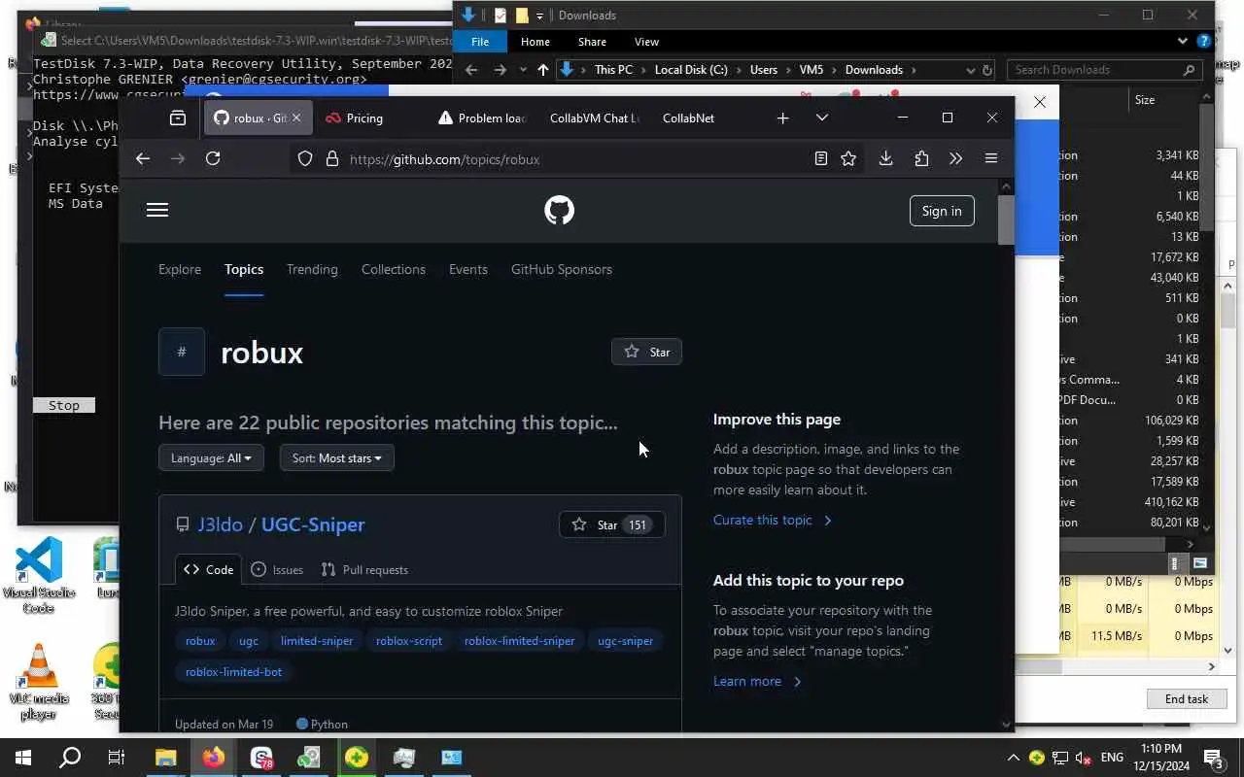Click the GitHub Octocat logo
The image size is (1244, 777).
click(559, 210)
